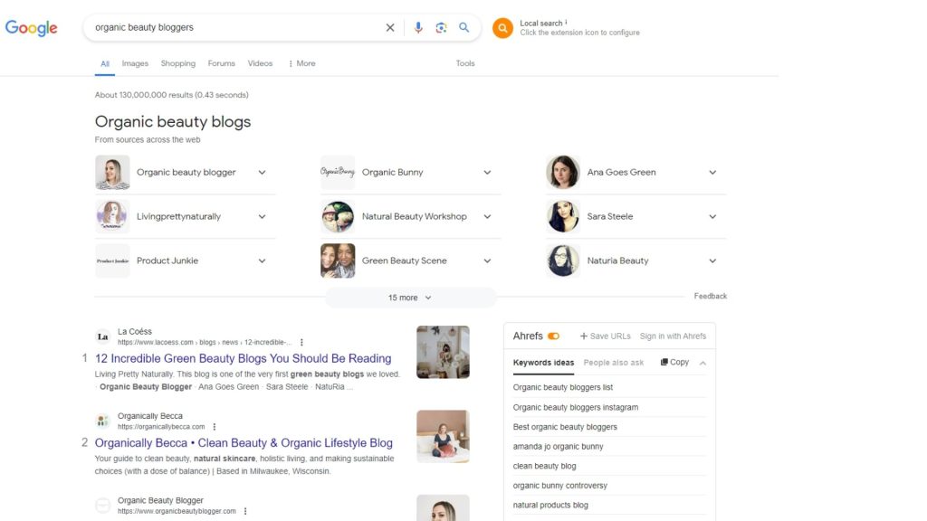Image resolution: width=927 pixels, height=521 pixels.
Task: Open three-dot menu for La Coéss result
Action: point(301,343)
